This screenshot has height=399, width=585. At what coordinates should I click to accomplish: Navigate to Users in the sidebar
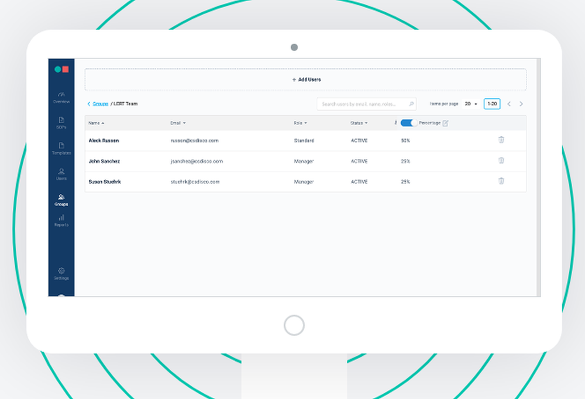pos(61,174)
